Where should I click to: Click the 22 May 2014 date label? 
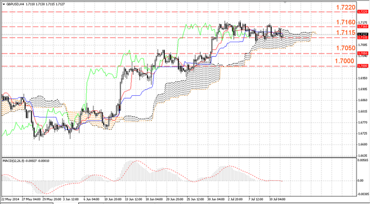11,199
